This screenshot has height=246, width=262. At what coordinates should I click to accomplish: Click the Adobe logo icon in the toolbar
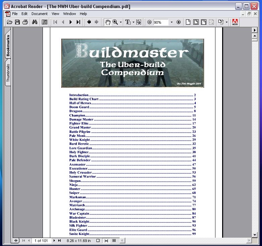click(235, 22)
